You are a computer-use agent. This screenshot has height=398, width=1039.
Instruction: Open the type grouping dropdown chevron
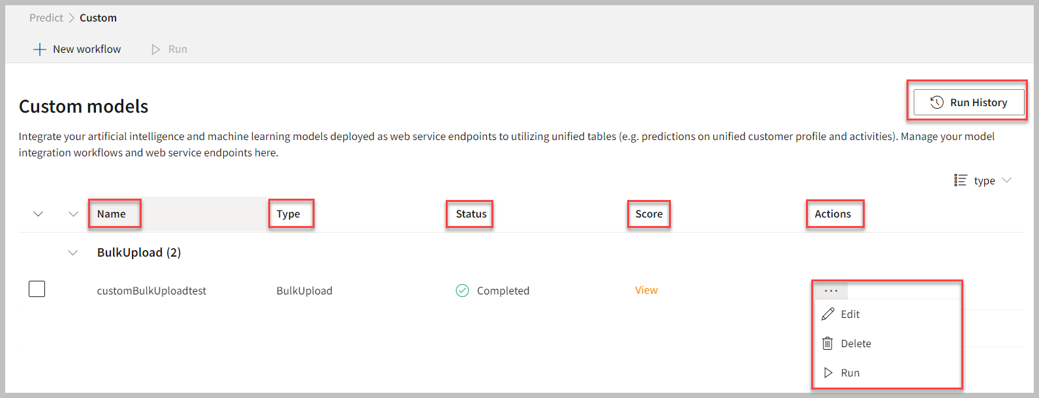1006,180
